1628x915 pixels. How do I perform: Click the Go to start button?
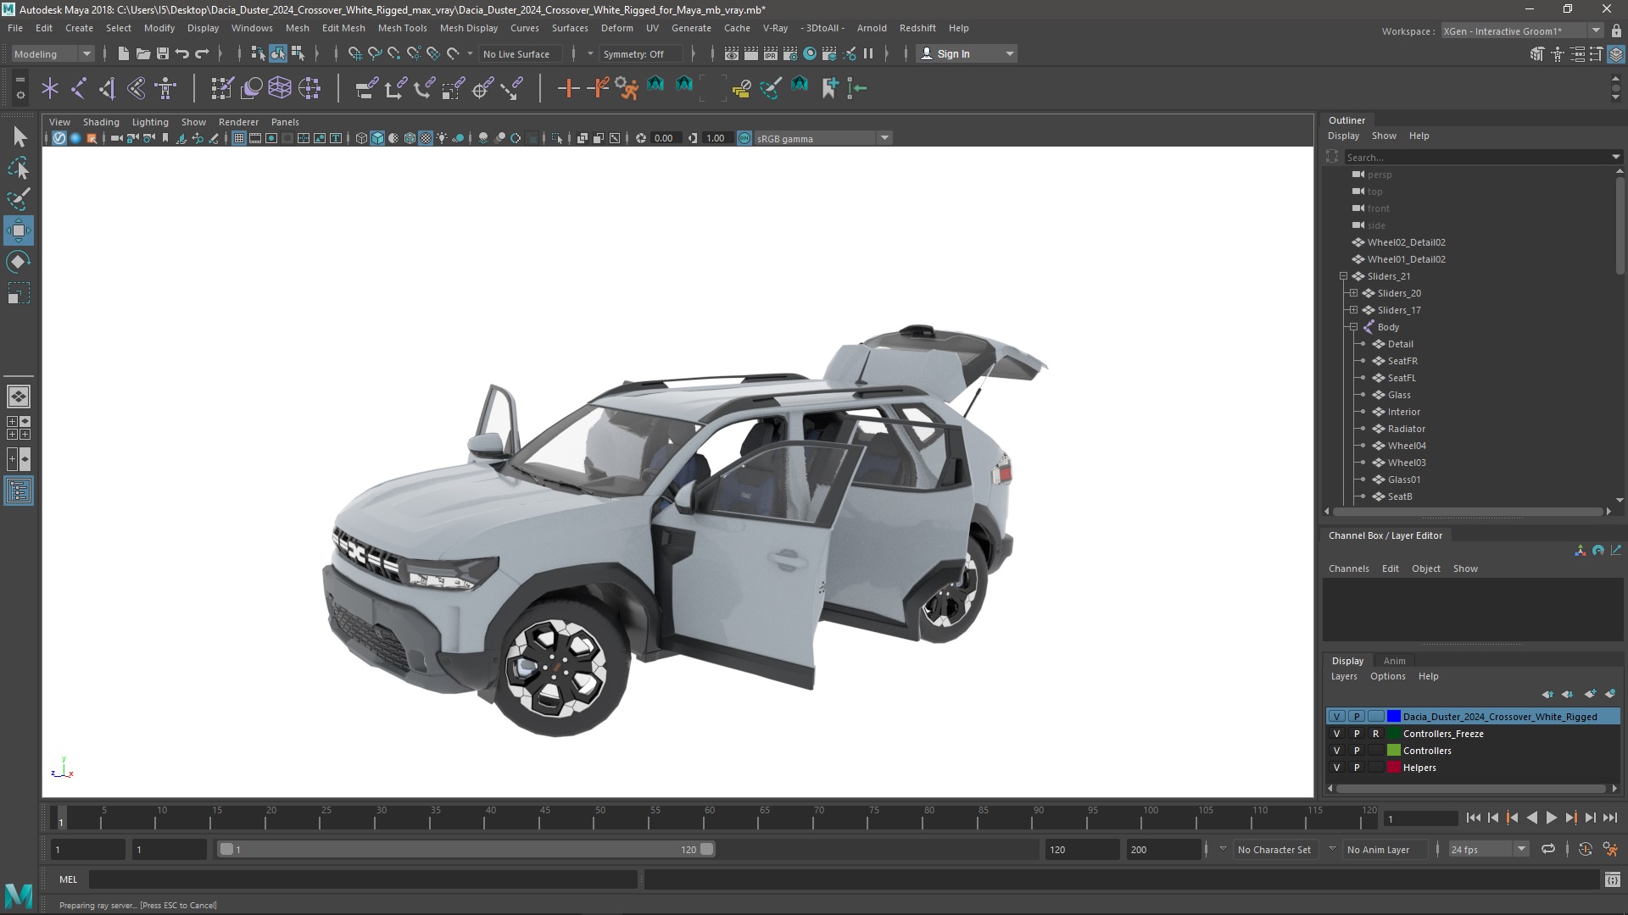point(1473,818)
